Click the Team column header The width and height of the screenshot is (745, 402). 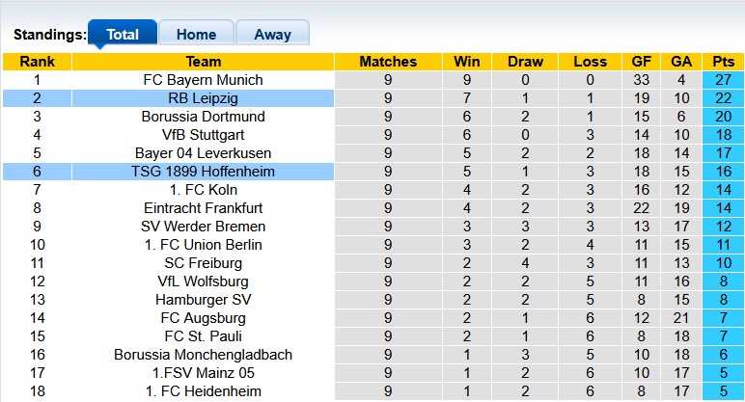[203, 62]
